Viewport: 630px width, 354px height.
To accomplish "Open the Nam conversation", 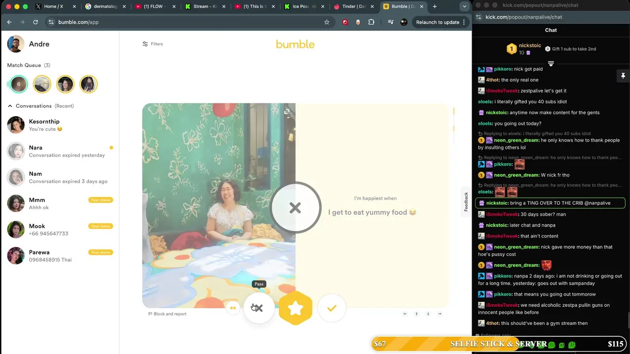I will click(x=60, y=177).
